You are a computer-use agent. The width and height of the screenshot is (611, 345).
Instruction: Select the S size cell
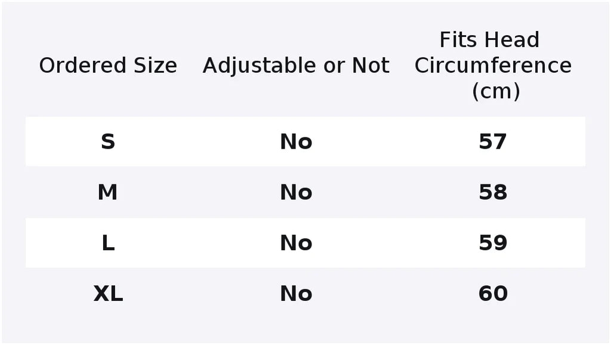click(108, 141)
